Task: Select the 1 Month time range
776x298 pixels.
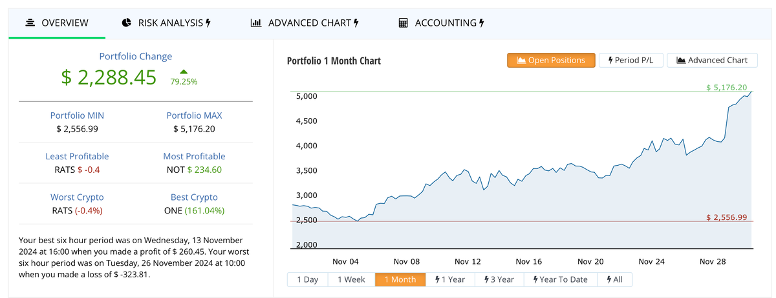Action: pyautogui.click(x=400, y=279)
